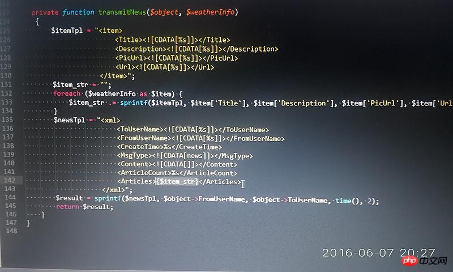Viewport: 453px width, 272px height.
Task: Click $weatherInfo inside the foreach parentheses
Action: click(112, 94)
